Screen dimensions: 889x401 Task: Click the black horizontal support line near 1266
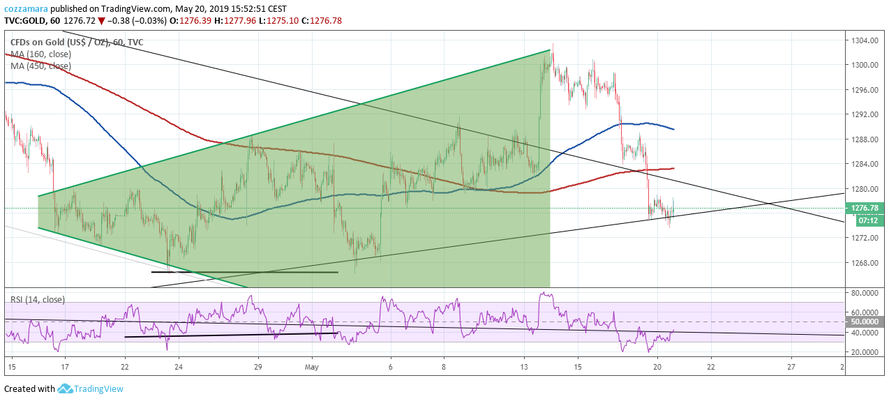coord(244,272)
